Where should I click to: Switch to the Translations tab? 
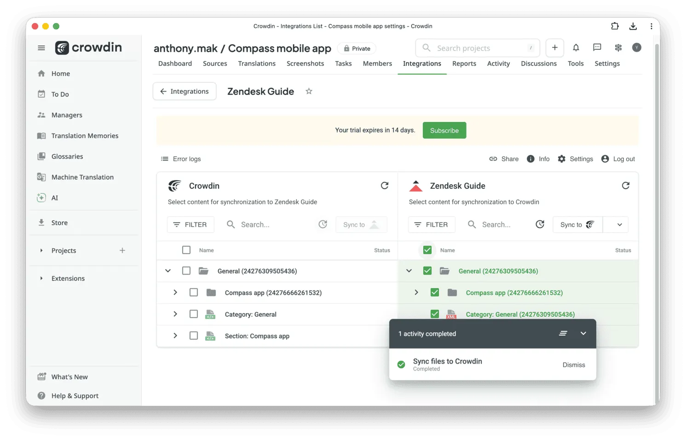(256, 64)
